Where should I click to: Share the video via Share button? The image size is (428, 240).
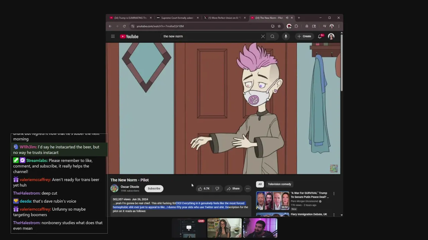233,189
